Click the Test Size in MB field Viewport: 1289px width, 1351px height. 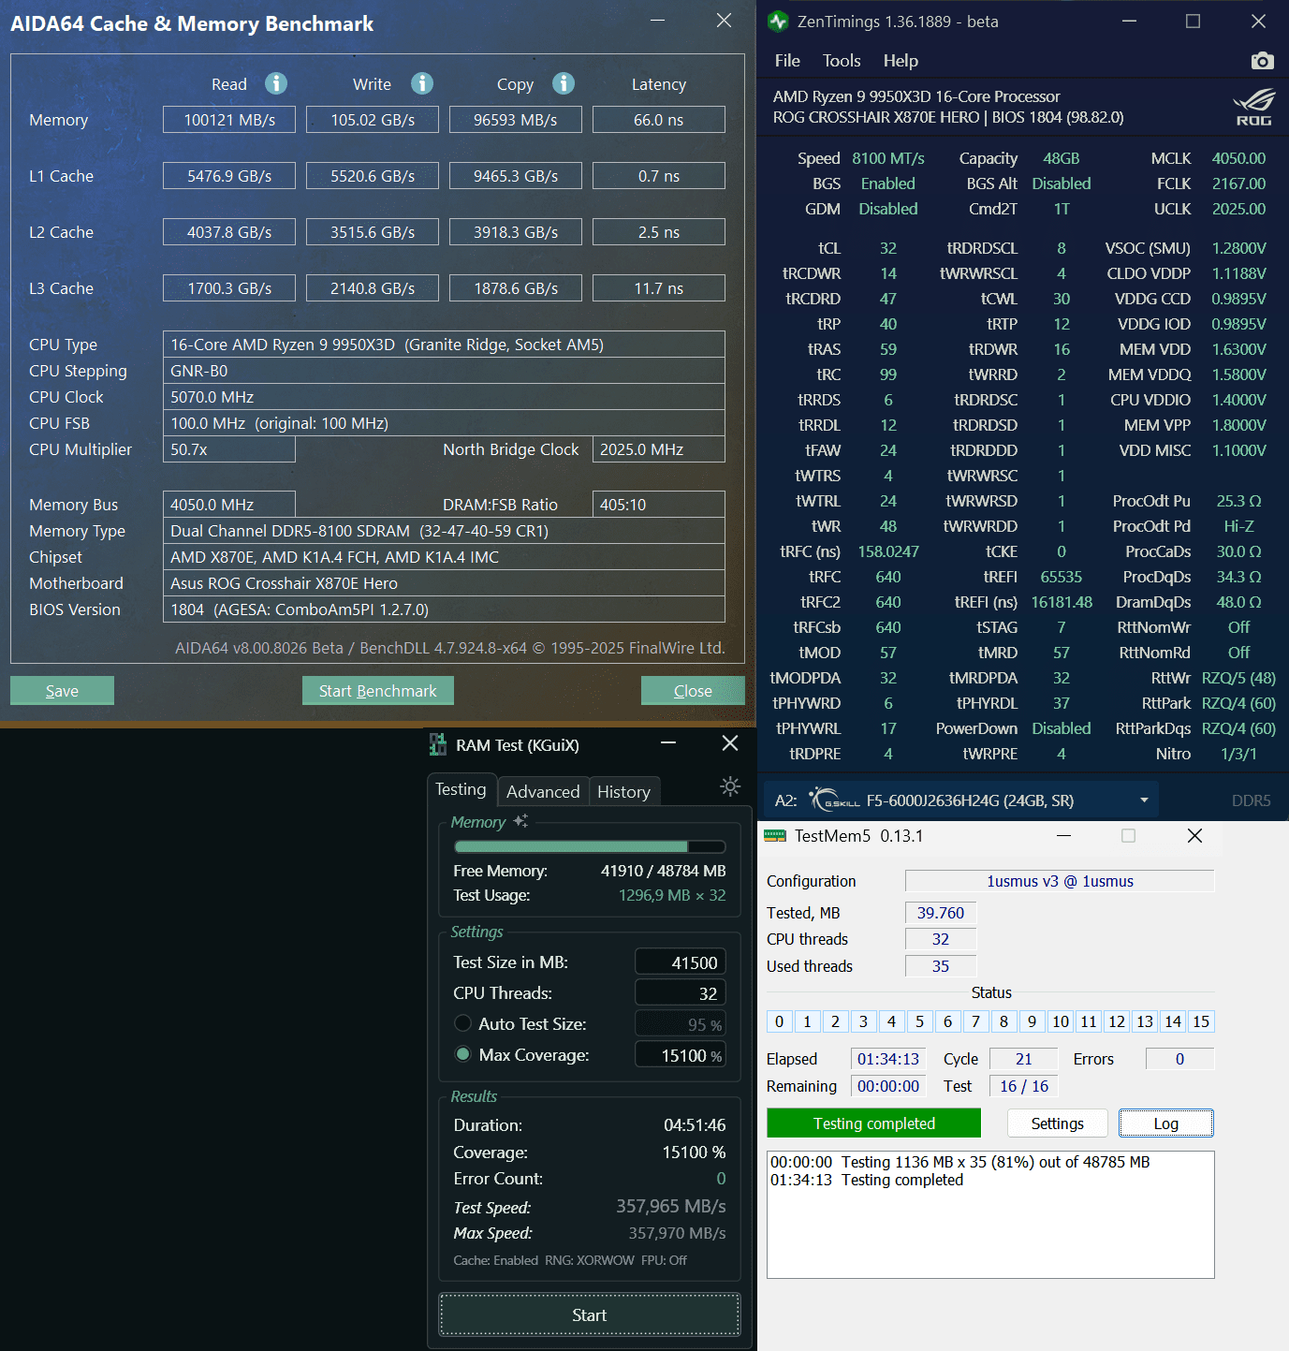click(x=681, y=962)
